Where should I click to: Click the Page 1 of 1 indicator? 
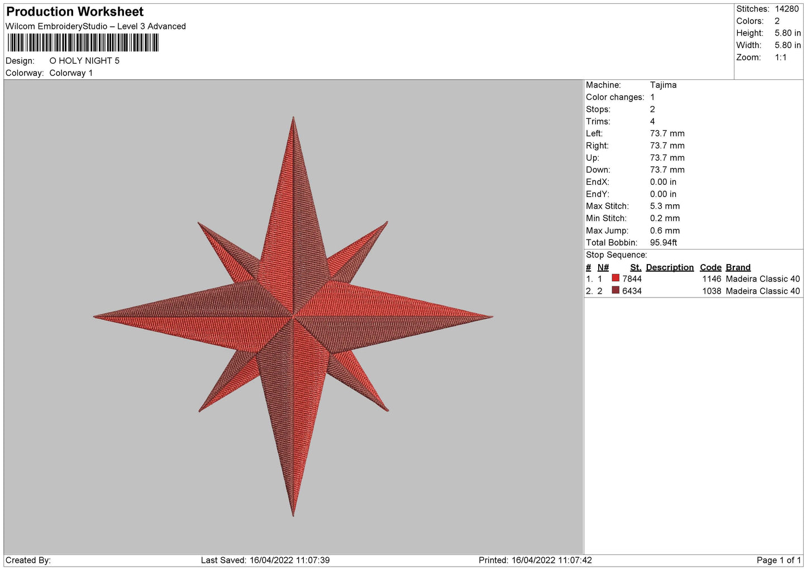point(779,560)
